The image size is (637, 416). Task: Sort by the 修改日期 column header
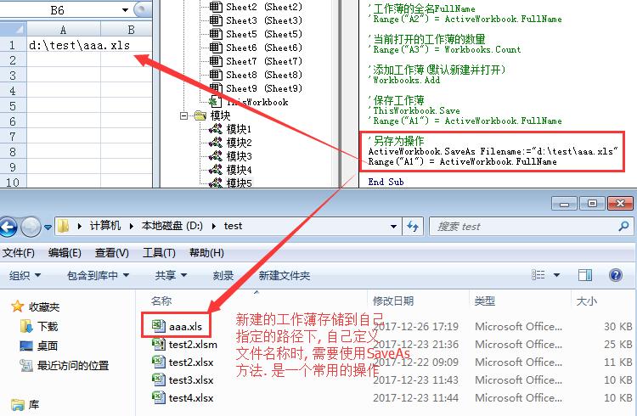[393, 301]
